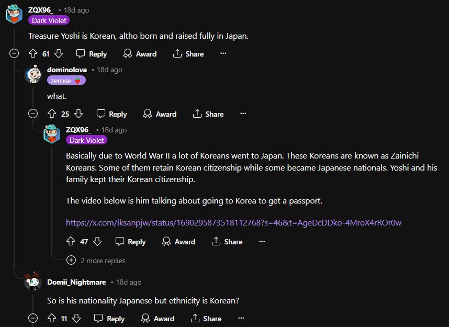Screen dimensions: 449x327
Task: Upvote the 'Treasure Yoshi is Korean' comment
Action: [32, 53]
